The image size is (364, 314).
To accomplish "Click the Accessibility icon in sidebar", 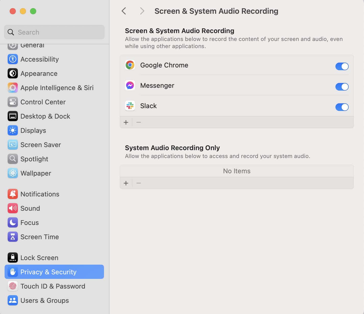I will tap(13, 59).
